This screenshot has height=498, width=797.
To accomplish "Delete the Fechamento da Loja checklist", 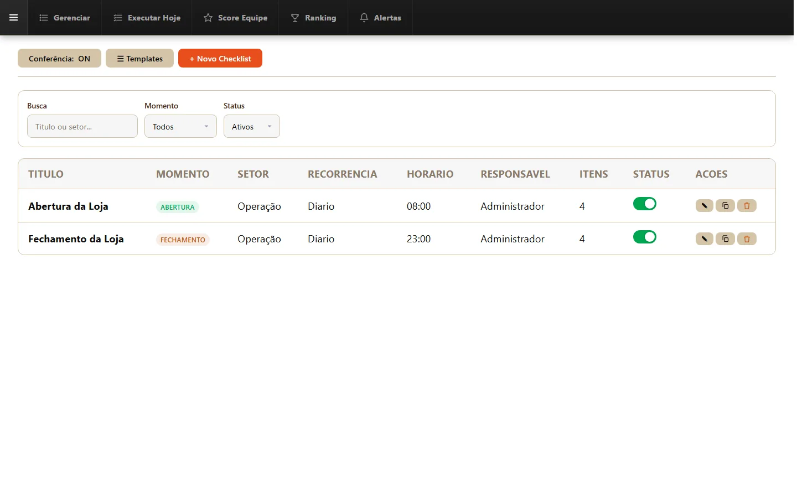I will [x=747, y=239].
